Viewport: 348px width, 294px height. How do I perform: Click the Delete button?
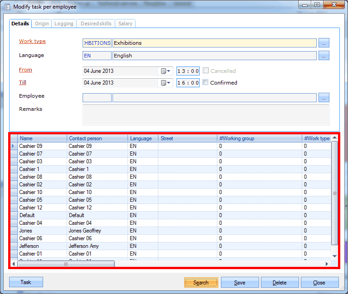coord(279,283)
